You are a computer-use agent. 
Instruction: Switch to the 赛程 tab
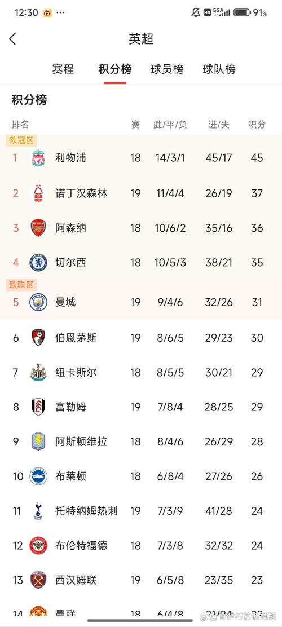(x=63, y=69)
